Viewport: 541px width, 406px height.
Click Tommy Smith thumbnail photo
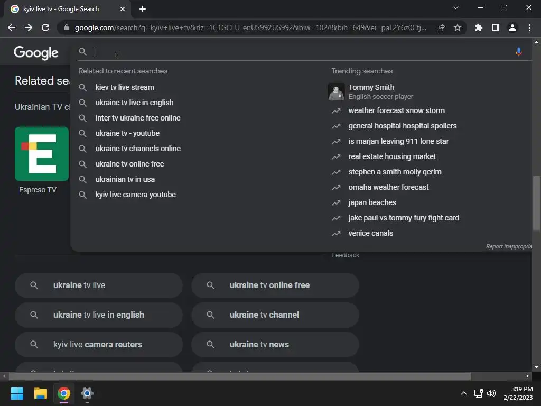pyautogui.click(x=336, y=91)
